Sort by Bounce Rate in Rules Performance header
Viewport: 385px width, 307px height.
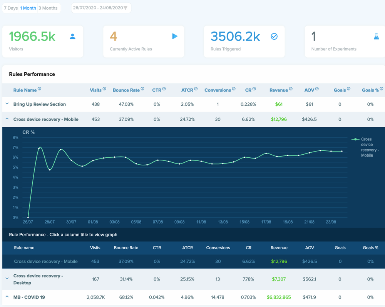click(126, 90)
